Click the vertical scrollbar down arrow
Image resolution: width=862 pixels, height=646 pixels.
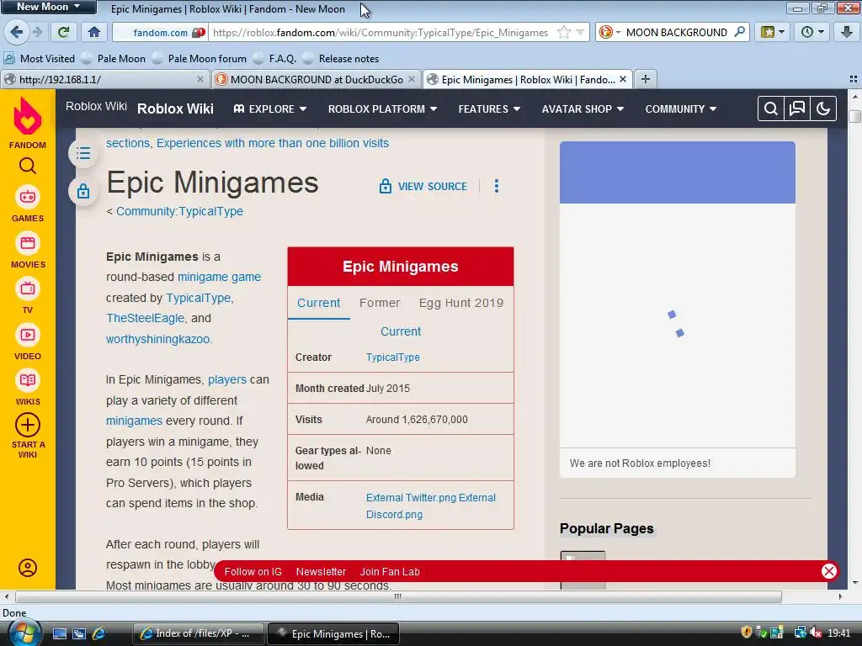(x=855, y=584)
